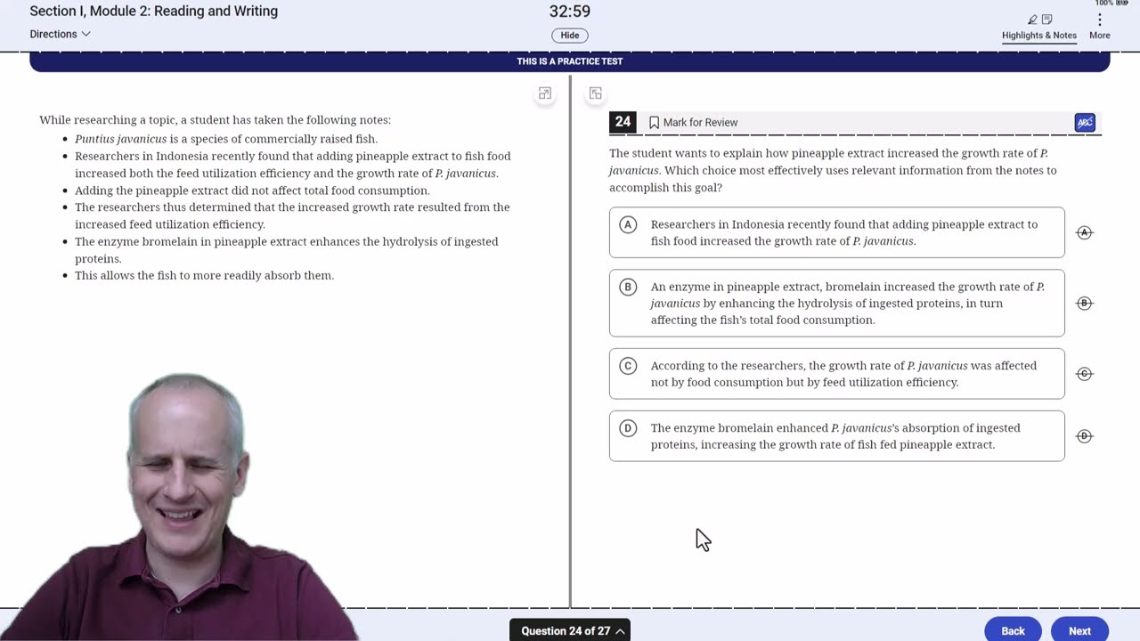
Task: Expand the right question pane
Action: (596, 93)
